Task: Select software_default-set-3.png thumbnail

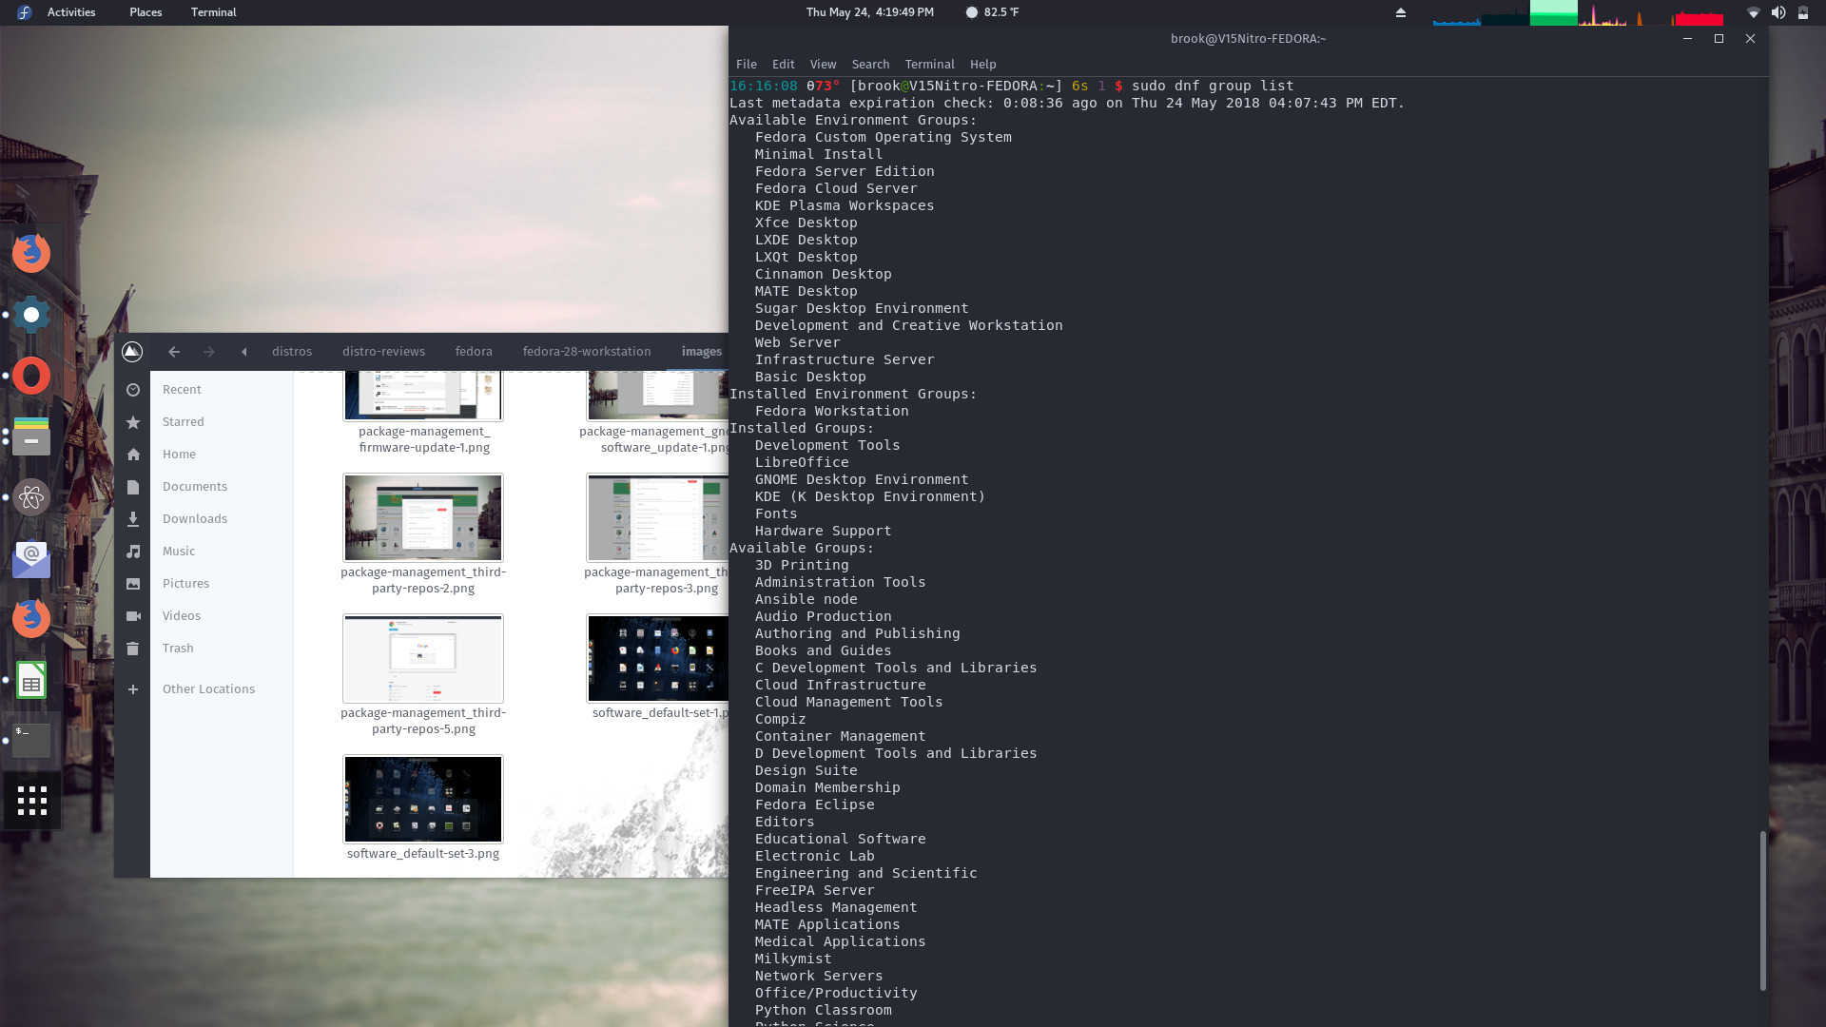Action: point(423,800)
